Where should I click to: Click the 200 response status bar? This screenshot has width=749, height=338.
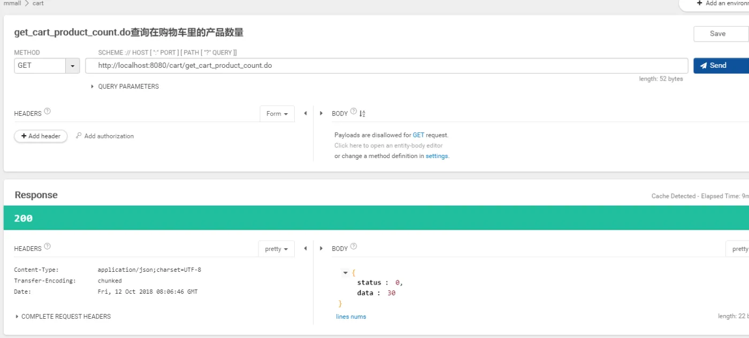[x=376, y=218]
